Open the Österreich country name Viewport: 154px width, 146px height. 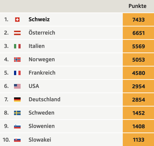tap(42, 33)
